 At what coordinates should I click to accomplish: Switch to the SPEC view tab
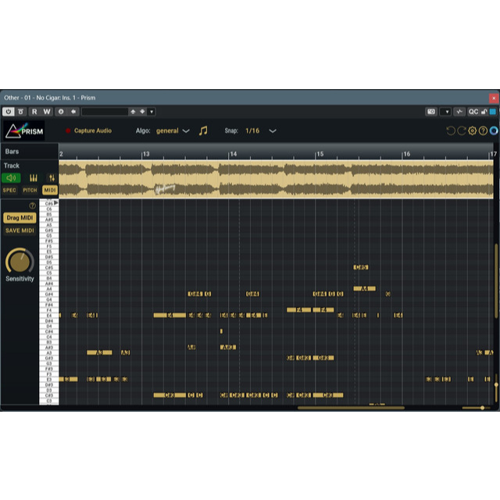click(x=9, y=191)
